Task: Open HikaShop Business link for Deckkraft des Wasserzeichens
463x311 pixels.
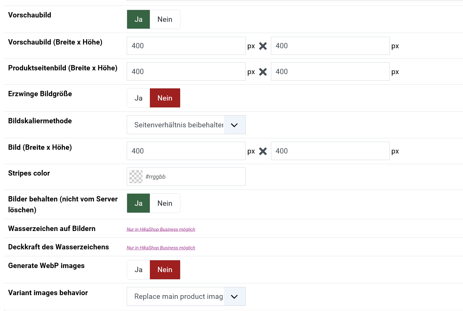Action: (x=161, y=248)
